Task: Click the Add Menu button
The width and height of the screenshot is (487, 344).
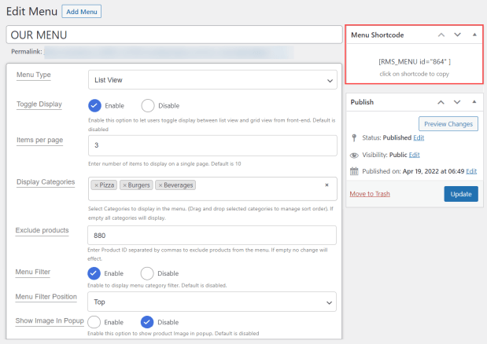Action: click(81, 13)
